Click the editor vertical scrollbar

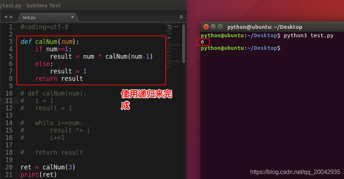point(184,44)
